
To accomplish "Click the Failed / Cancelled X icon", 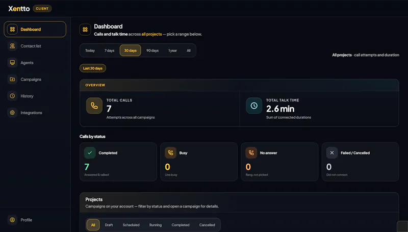I will (332, 152).
